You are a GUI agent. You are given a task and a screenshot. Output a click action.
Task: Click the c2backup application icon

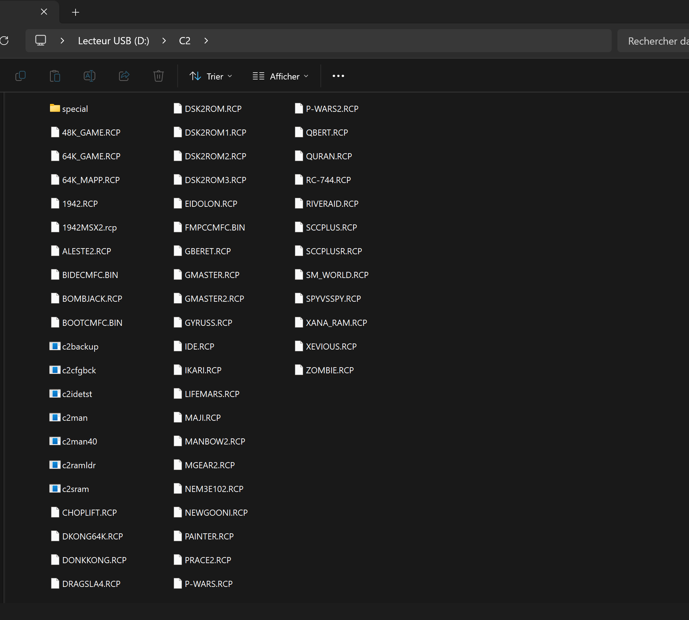pyautogui.click(x=55, y=346)
